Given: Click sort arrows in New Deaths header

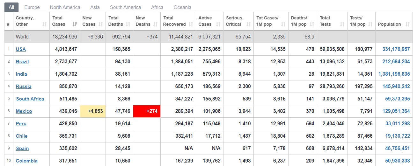Looking at the screenshot, I should tap(155, 24).
